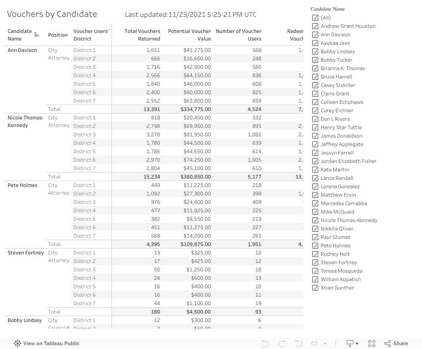
Task: Open the dropdown next to the refresh icon
Action: pos(325,343)
